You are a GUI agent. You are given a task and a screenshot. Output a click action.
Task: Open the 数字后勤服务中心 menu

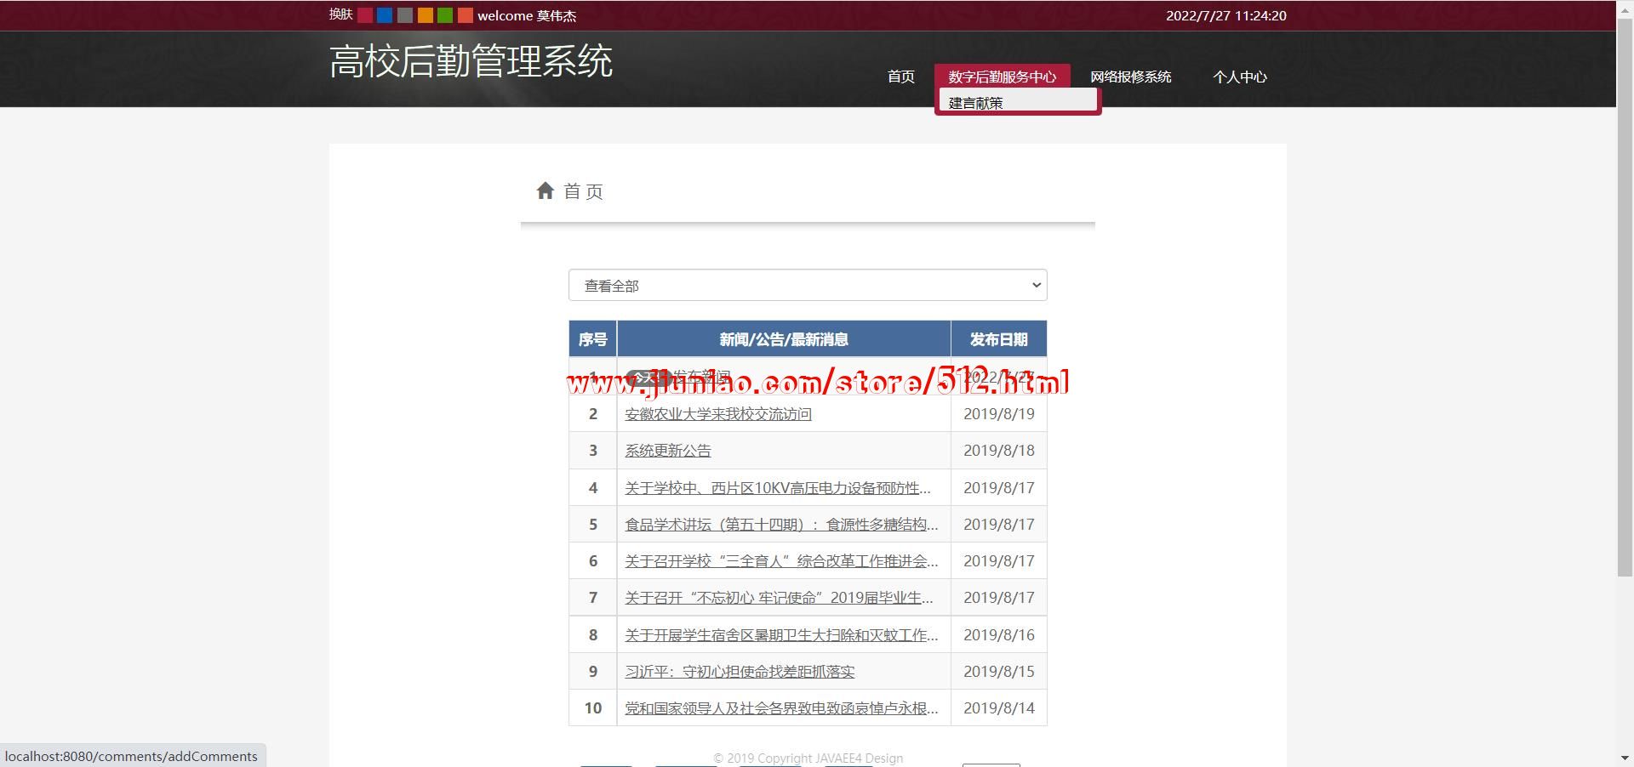[x=1002, y=77]
